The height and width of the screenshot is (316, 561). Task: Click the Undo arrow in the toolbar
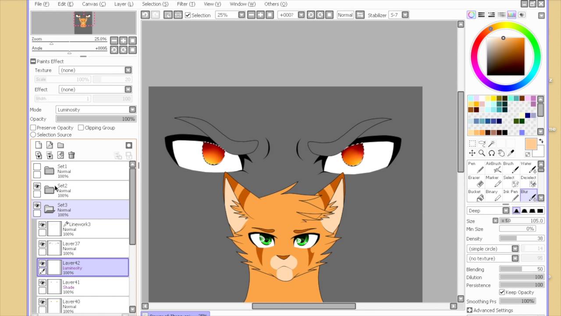pos(146,15)
